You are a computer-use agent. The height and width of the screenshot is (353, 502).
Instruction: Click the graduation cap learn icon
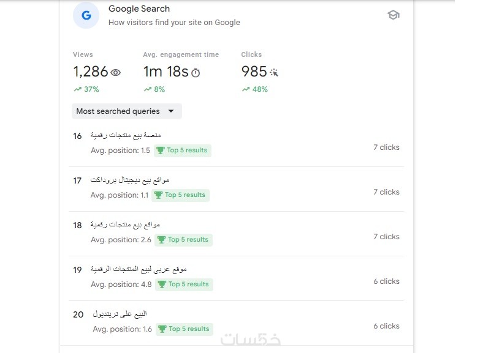pos(393,15)
